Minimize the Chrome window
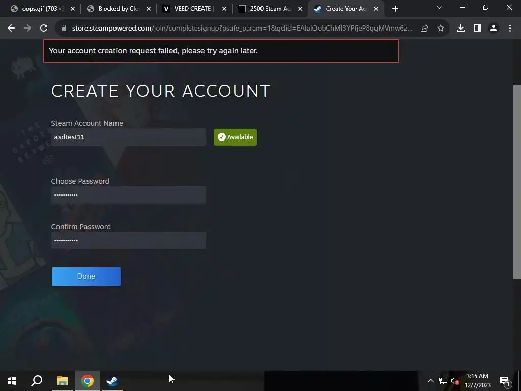Image resolution: width=521 pixels, height=391 pixels. [x=462, y=7]
